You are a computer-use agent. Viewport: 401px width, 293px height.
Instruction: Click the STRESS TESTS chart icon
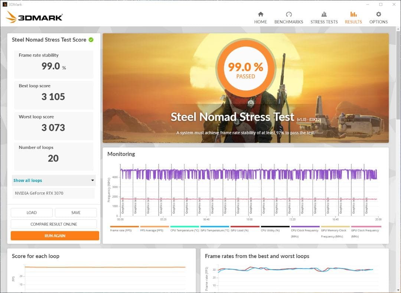point(324,14)
